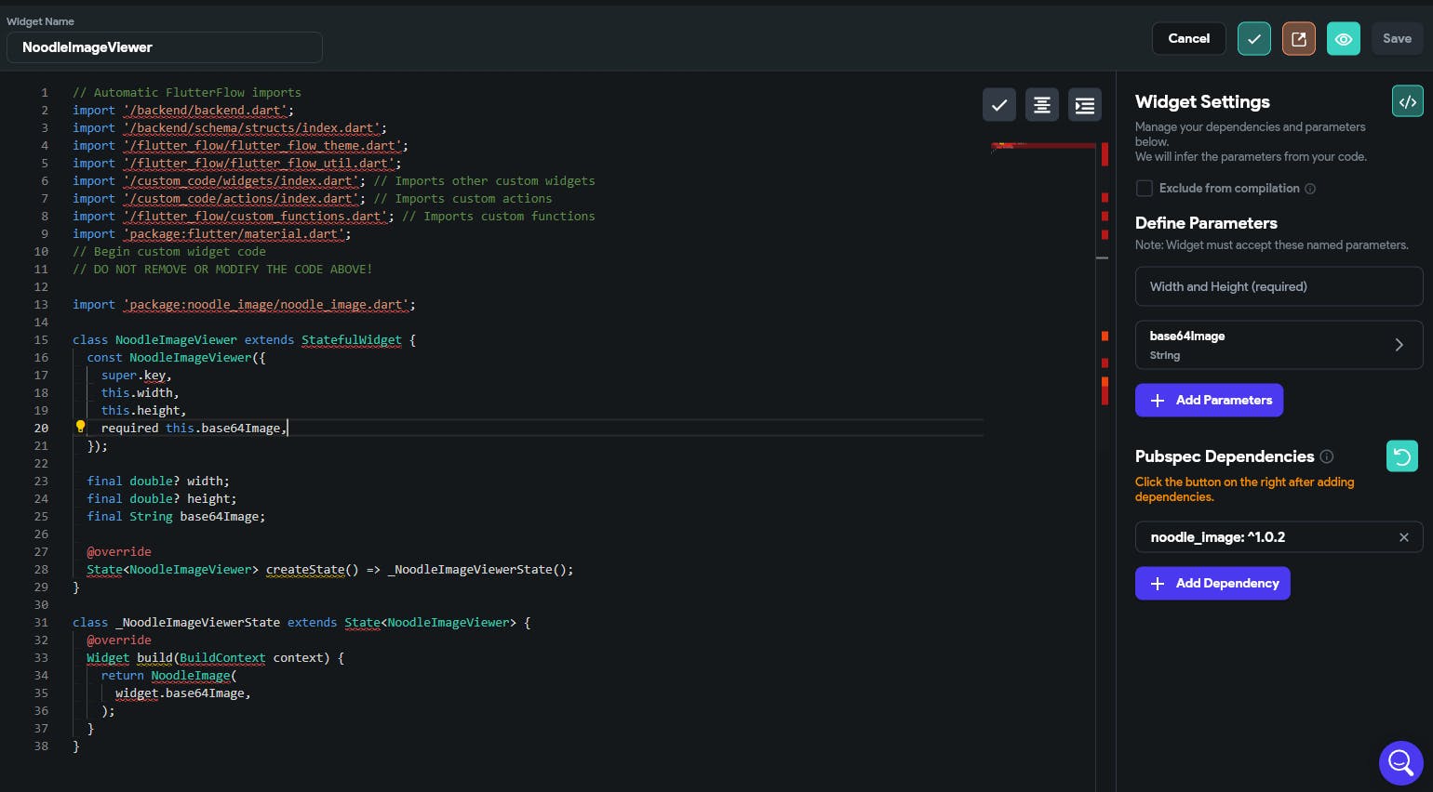Open the search help chat bubble
The height and width of the screenshot is (792, 1433).
pyautogui.click(x=1400, y=762)
